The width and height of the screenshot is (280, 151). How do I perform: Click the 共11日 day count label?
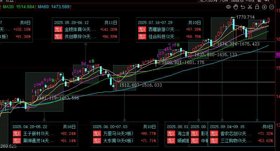(111, 23)
